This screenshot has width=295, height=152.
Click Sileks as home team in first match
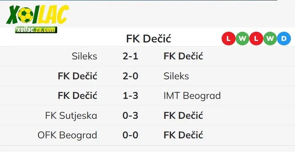coord(84,56)
